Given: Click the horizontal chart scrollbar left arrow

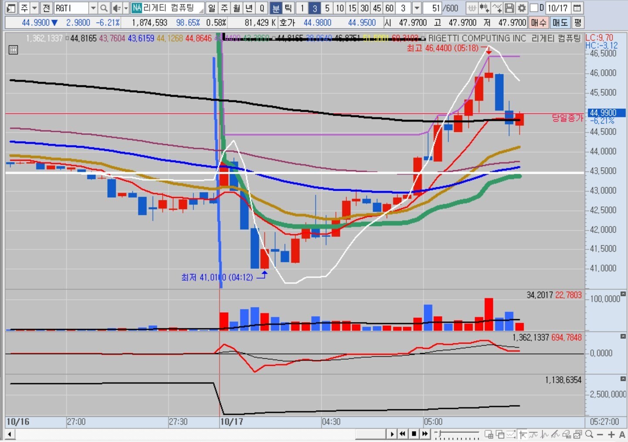Looking at the screenshot, I should (9, 434).
